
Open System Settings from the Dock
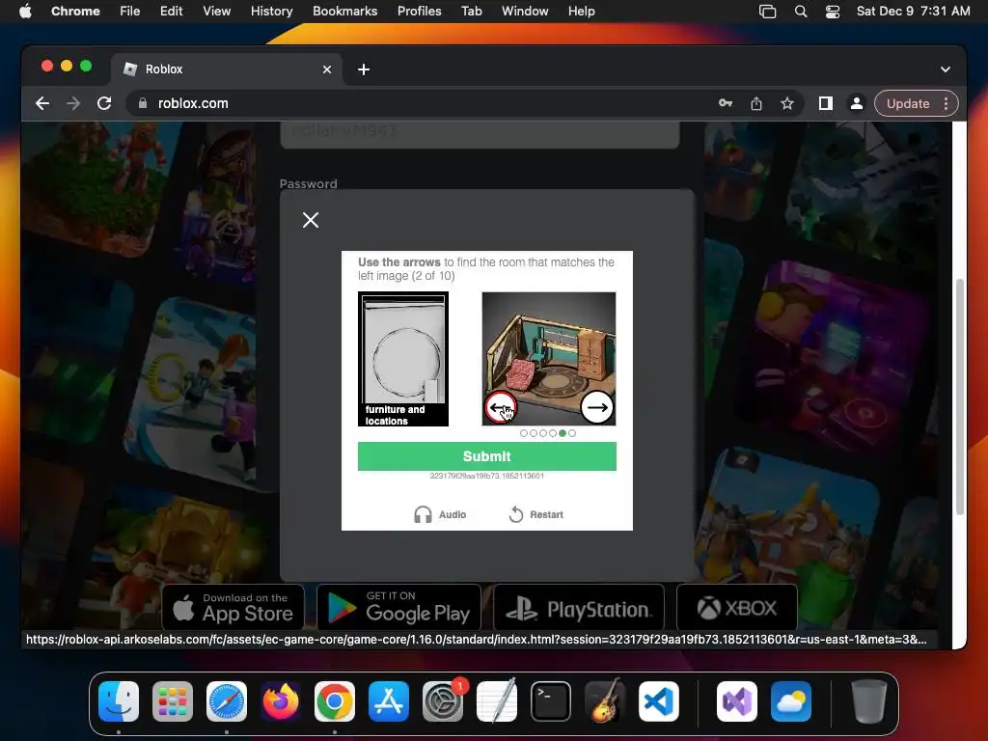pos(443,701)
